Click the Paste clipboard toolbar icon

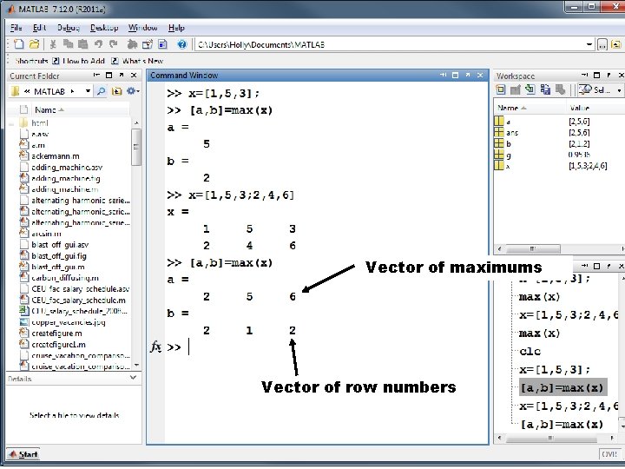(x=83, y=44)
